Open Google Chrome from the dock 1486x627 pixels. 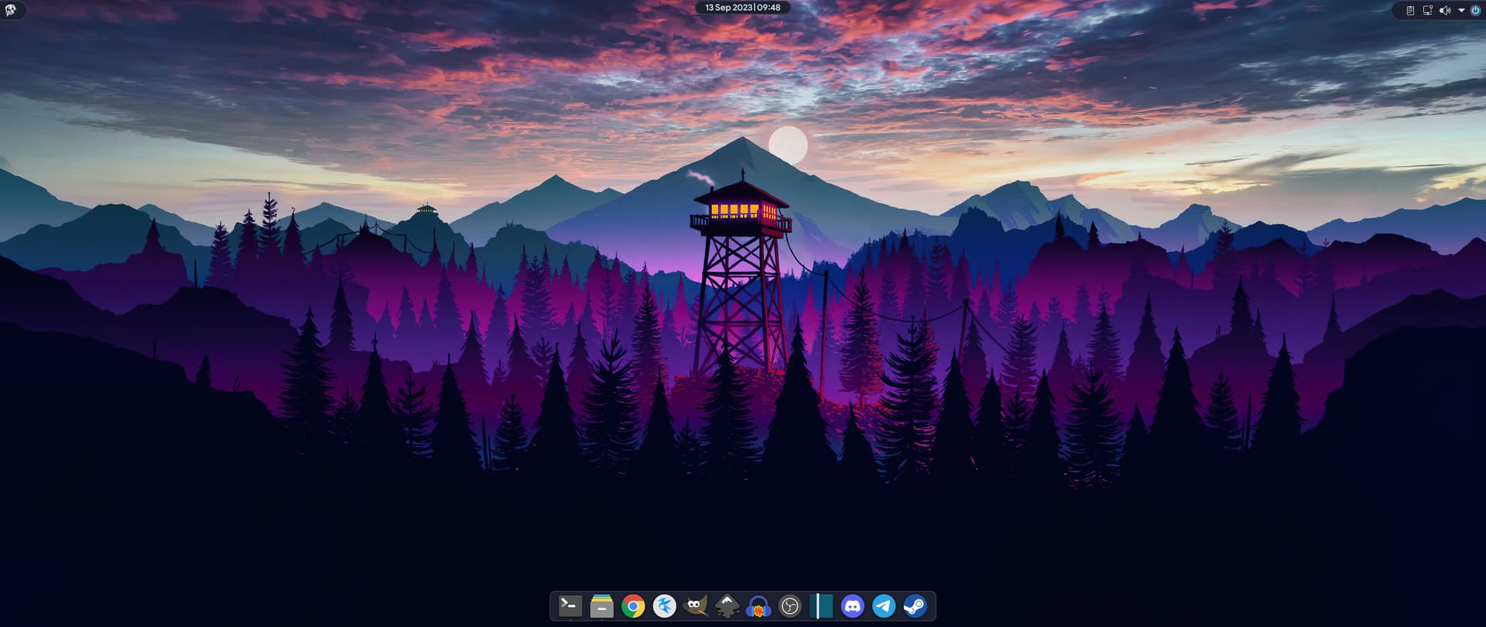[633, 606]
